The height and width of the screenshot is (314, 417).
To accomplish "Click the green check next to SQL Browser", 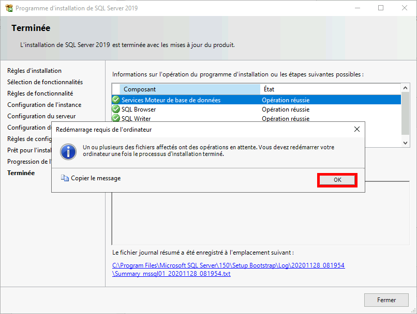I will click(x=116, y=109).
